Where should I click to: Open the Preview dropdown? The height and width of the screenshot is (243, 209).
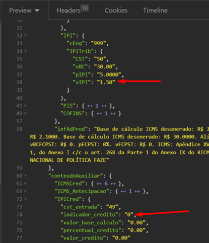pyautogui.click(x=24, y=10)
